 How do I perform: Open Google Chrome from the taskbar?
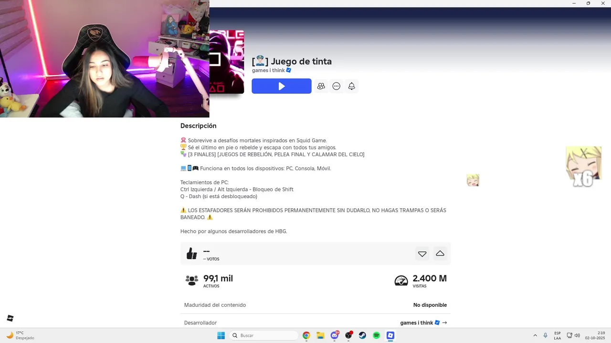[x=306, y=335]
